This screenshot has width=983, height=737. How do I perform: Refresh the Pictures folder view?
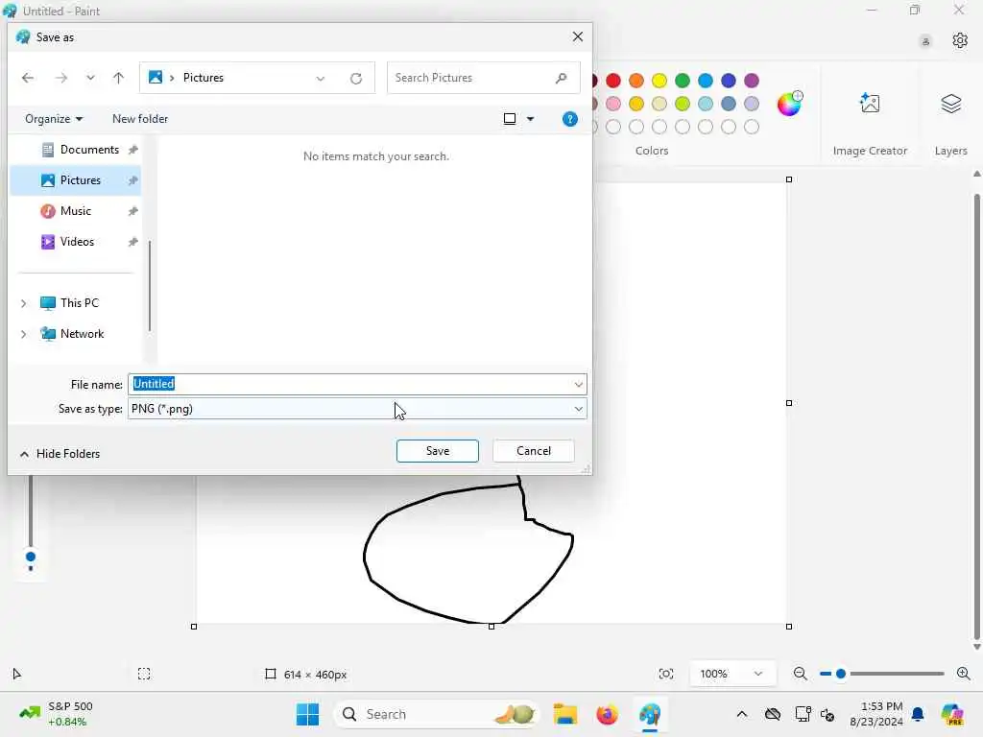pyautogui.click(x=356, y=79)
